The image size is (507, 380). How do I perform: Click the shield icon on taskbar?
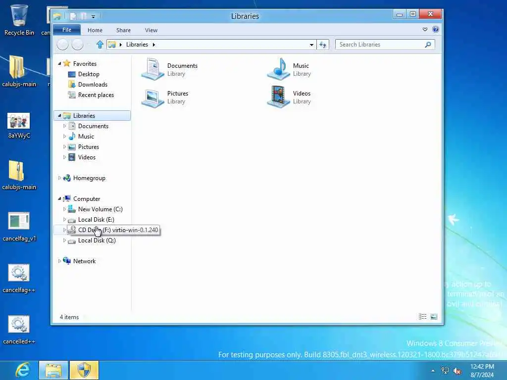(x=84, y=370)
